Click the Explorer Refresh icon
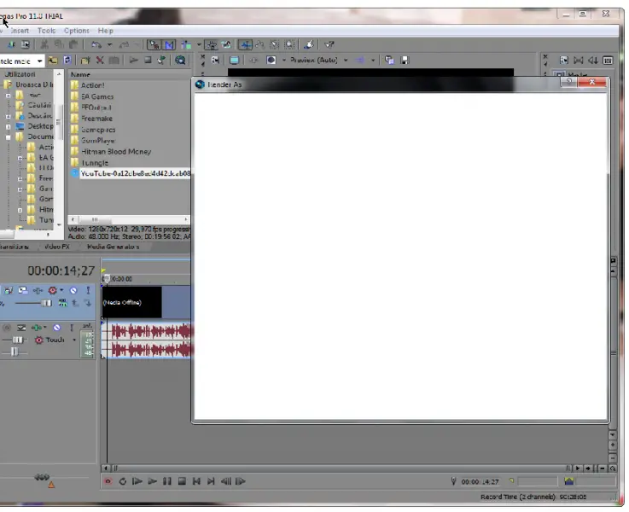This screenshot has height=512, width=629. coord(67,60)
